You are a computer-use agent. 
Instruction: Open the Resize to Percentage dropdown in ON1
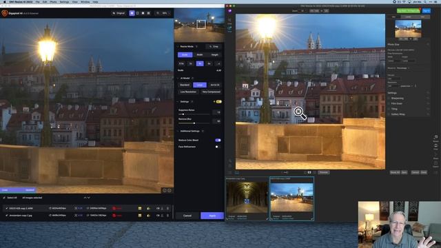point(402,68)
